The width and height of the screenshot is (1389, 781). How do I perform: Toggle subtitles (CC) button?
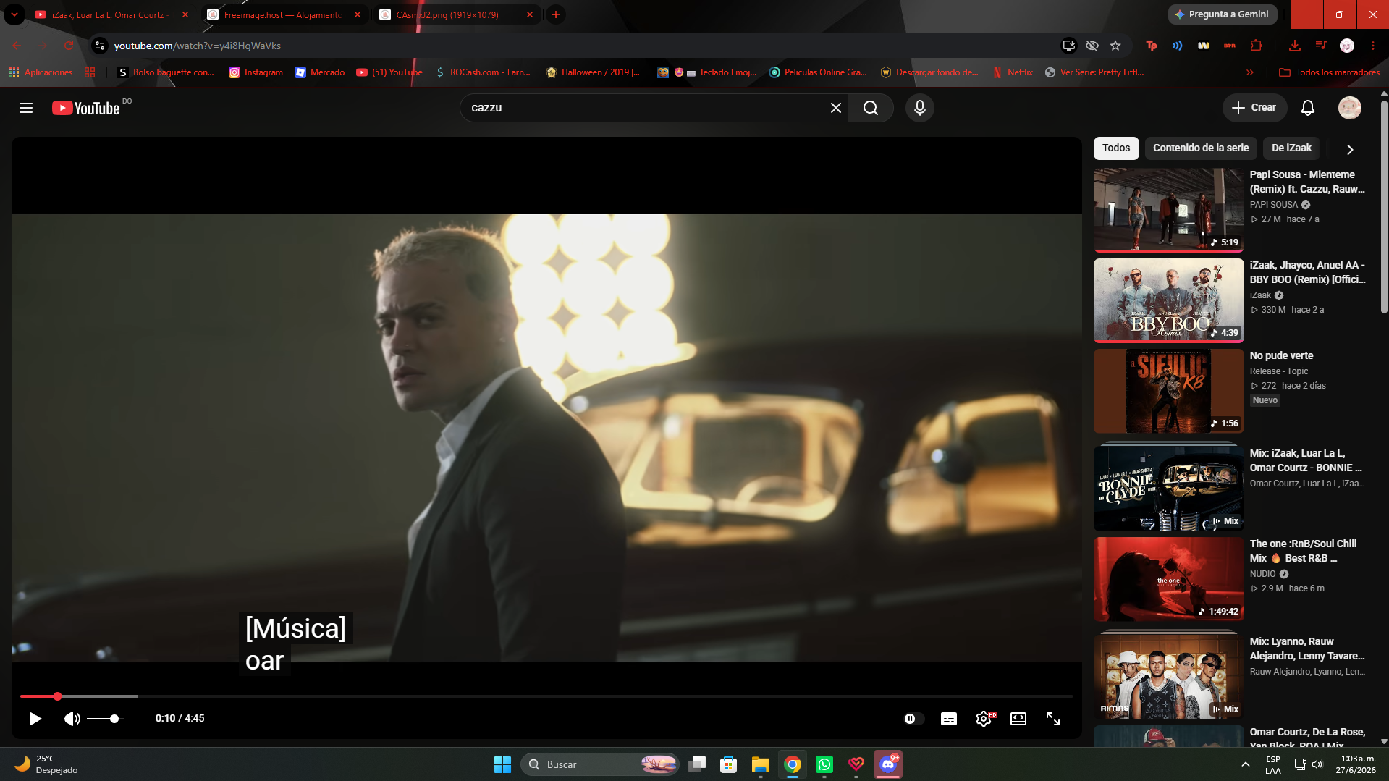948,719
